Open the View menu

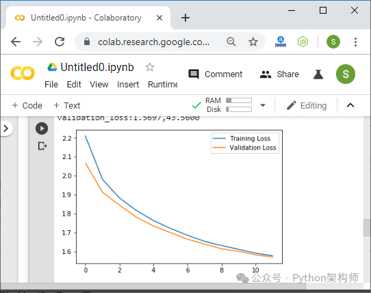[x=99, y=84]
